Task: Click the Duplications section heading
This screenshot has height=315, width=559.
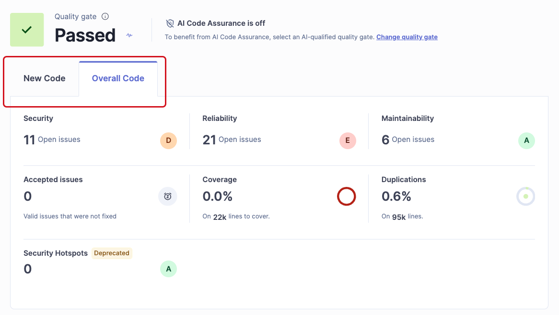Action: [404, 180]
